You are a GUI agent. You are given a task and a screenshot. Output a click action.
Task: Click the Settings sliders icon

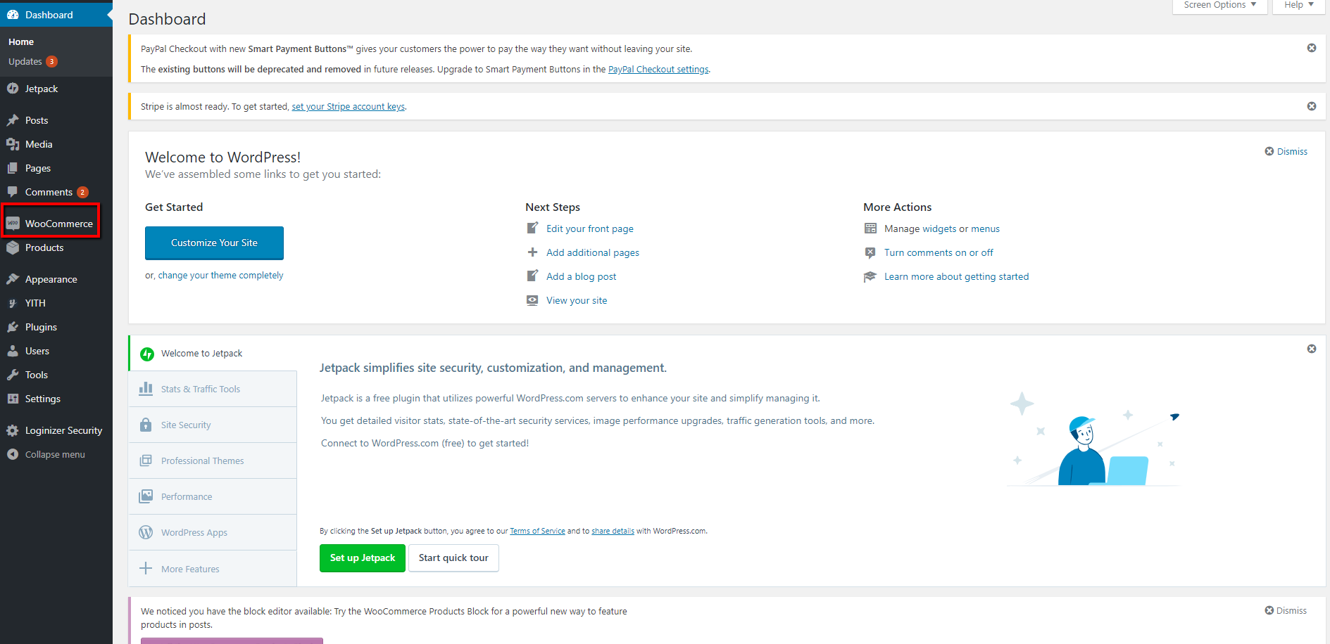click(x=13, y=399)
